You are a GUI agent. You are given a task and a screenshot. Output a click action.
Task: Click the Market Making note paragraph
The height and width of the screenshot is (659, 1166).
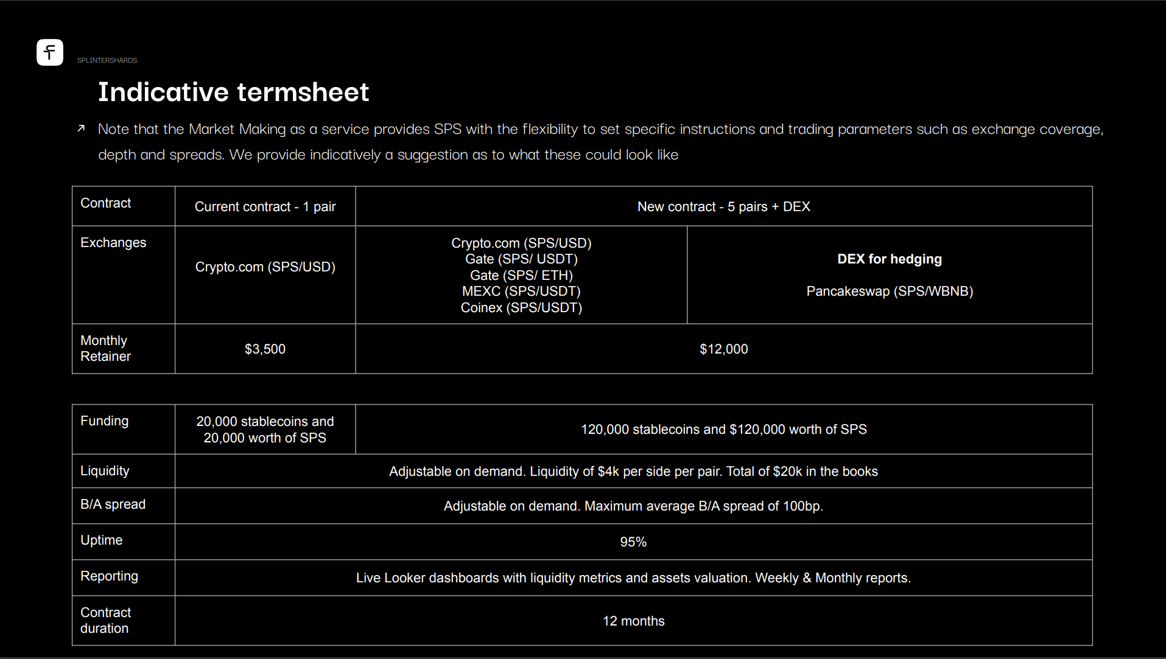[x=601, y=142]
